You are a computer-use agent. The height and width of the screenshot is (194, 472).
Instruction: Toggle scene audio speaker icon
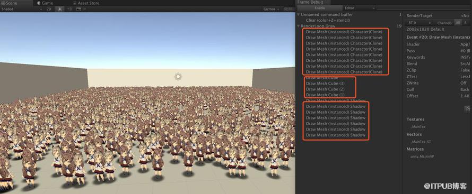pos(69,9)
